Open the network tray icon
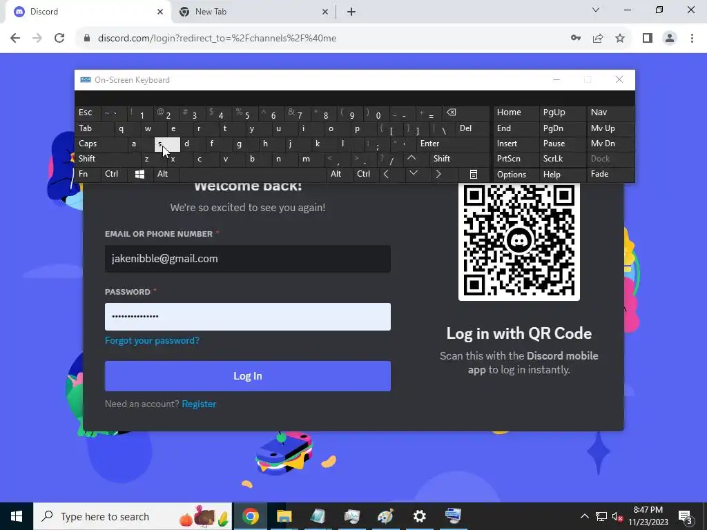The width and height of the screenshot is (707, 530). click(601, 516)
